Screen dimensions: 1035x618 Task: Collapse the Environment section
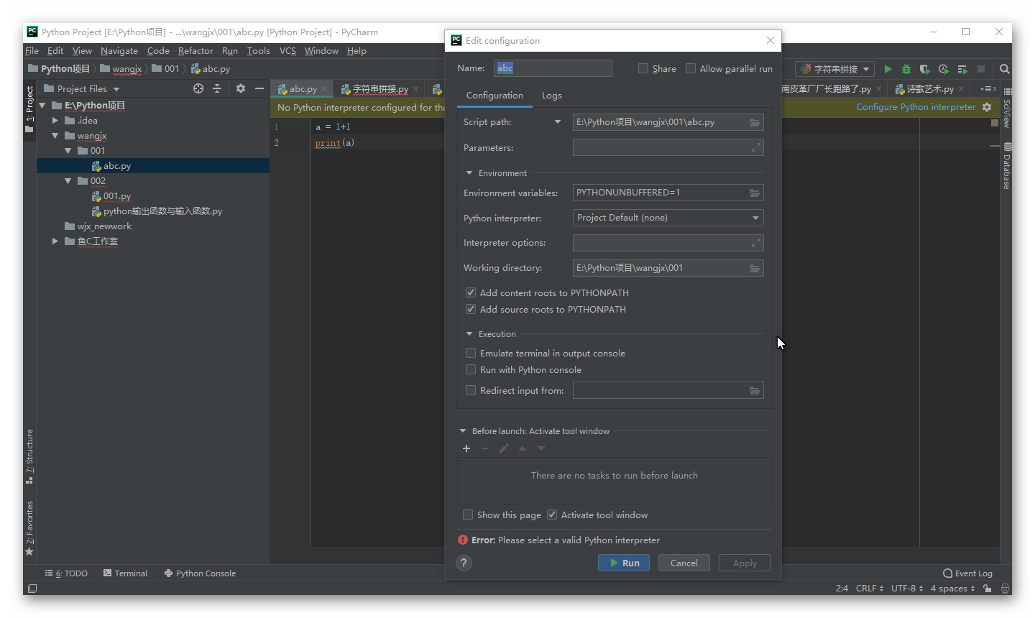(x=469, y=173)
